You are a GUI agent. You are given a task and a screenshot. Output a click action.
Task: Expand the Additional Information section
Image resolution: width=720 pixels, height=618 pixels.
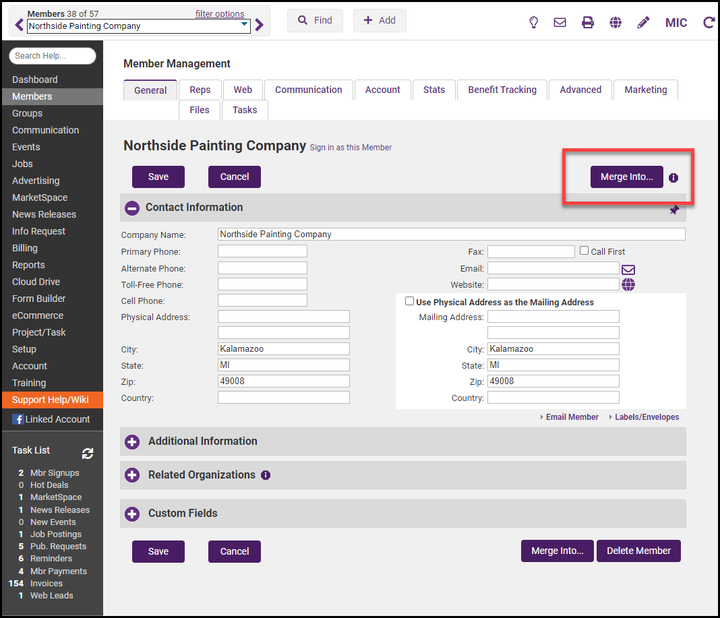[133, 441]
